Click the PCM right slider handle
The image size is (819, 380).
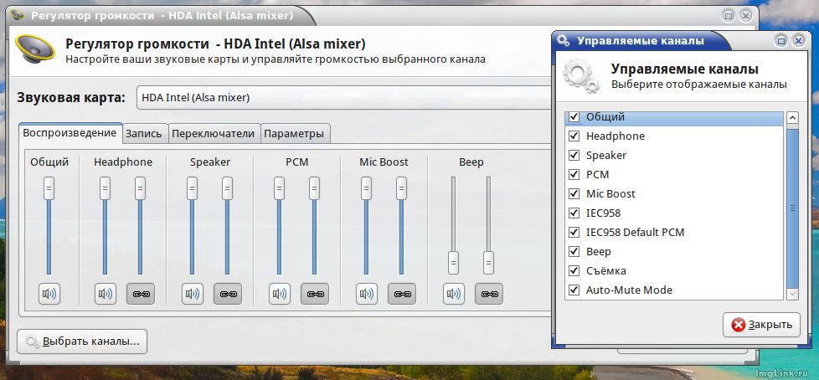click(x=314, y=188)
